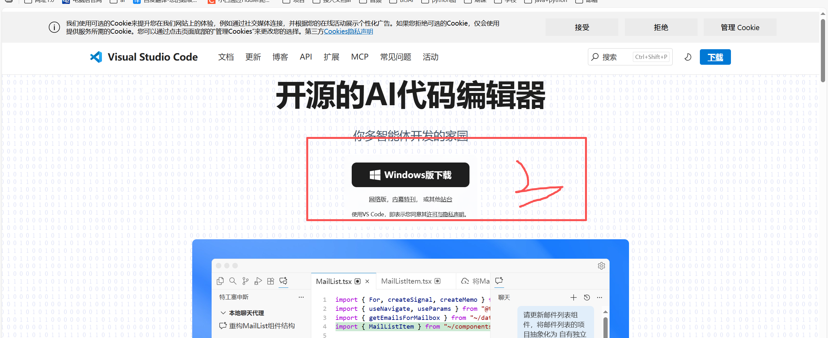This screenshot has height=338, width=828.
Task: Open the Search icon in editor sidebar
Action: pos(233,281)
